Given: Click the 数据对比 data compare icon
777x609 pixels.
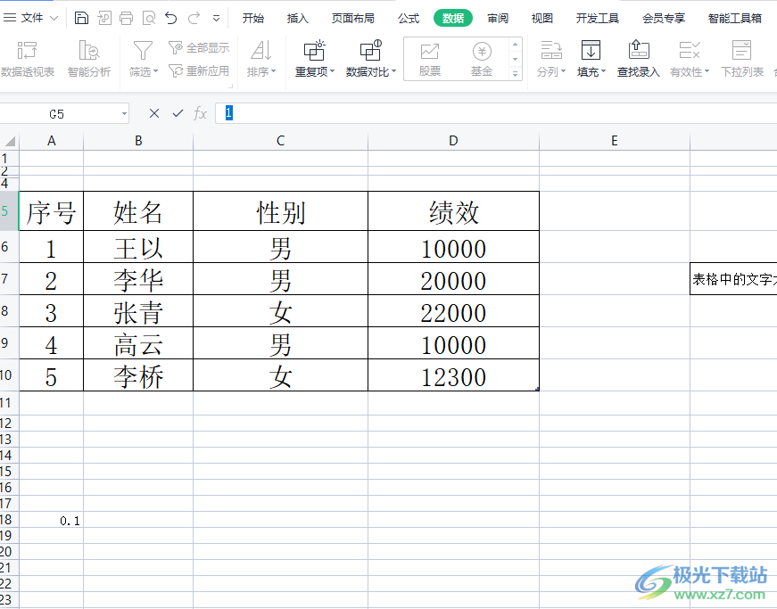Looking at the screenshot, I should [370, 51].
